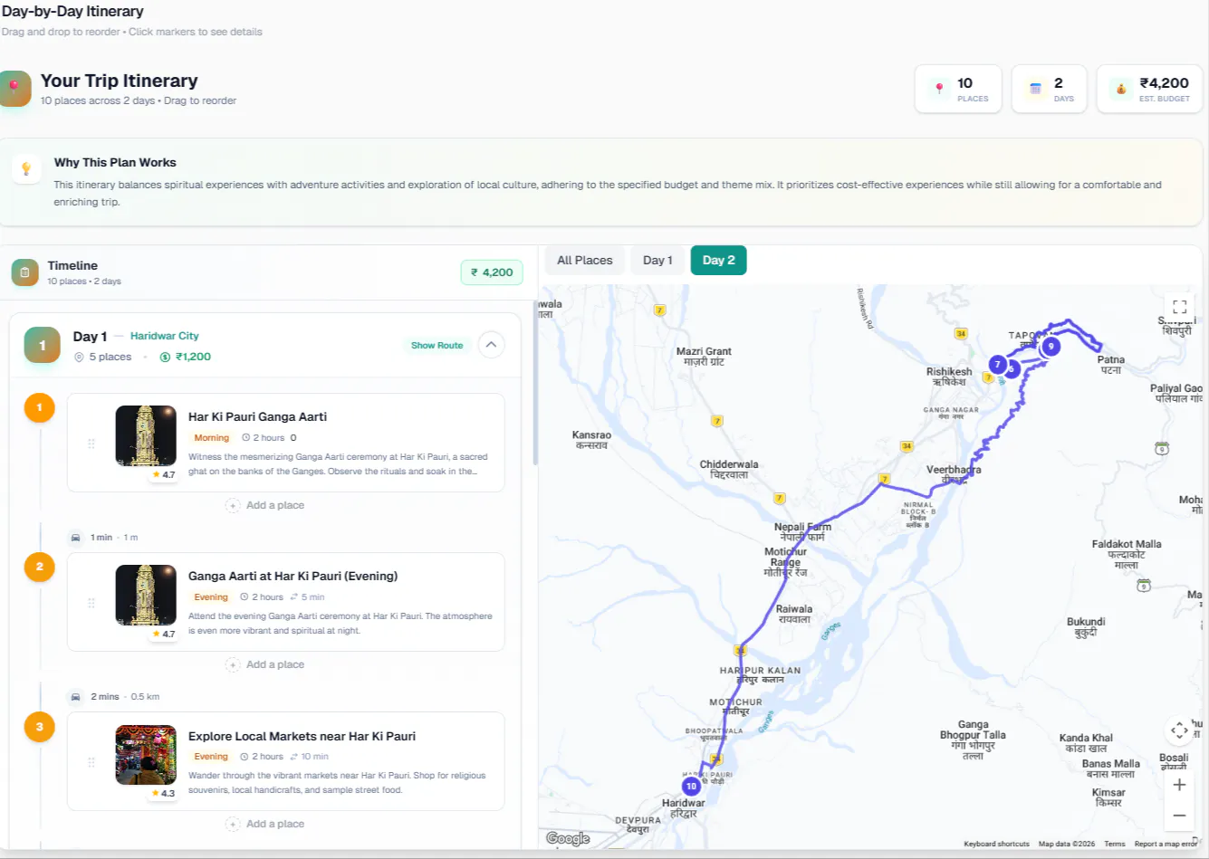Viewport: 1209px width, 859px height.
Task: Click the Explore Local Markets near Har Ki Pauri title
Action: pyautogui.click(x=302, y=737)
